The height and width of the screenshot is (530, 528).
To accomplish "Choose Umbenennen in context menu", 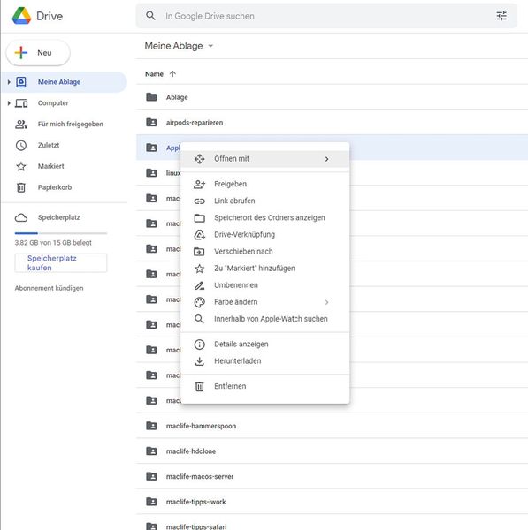I will [265, 285].
